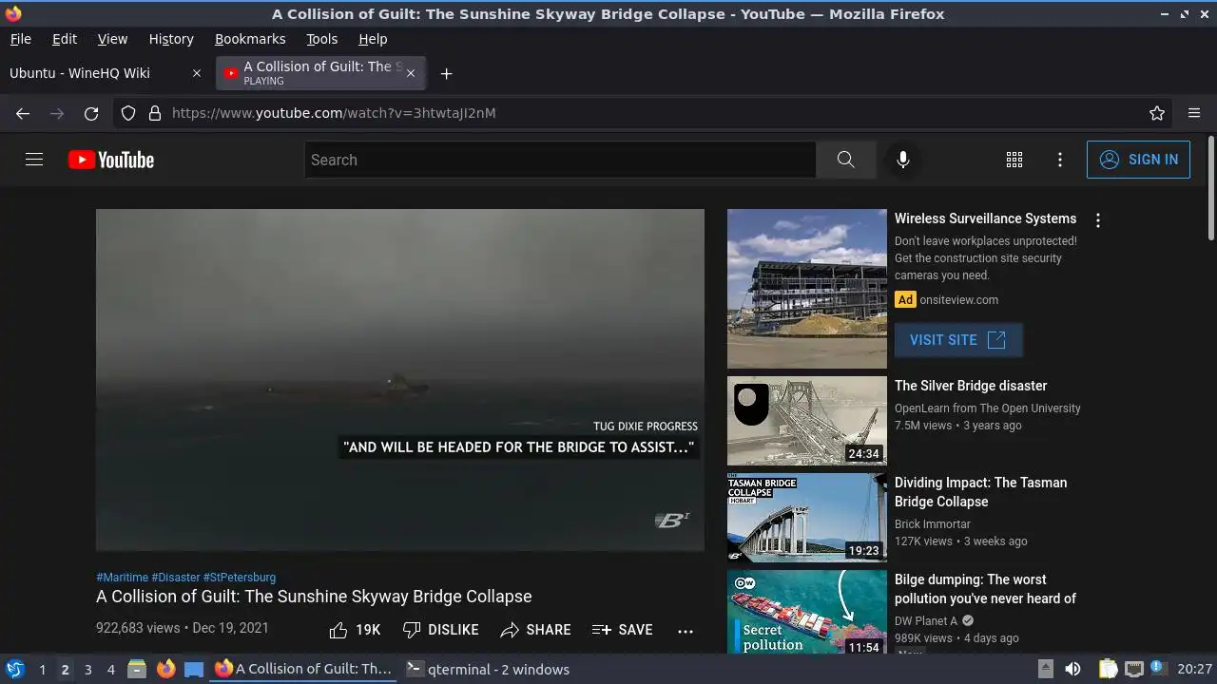Click the Secret pollution 11:54 thumbnail
Viewport: 1217px width, 684px height.
tap(807, 612)
